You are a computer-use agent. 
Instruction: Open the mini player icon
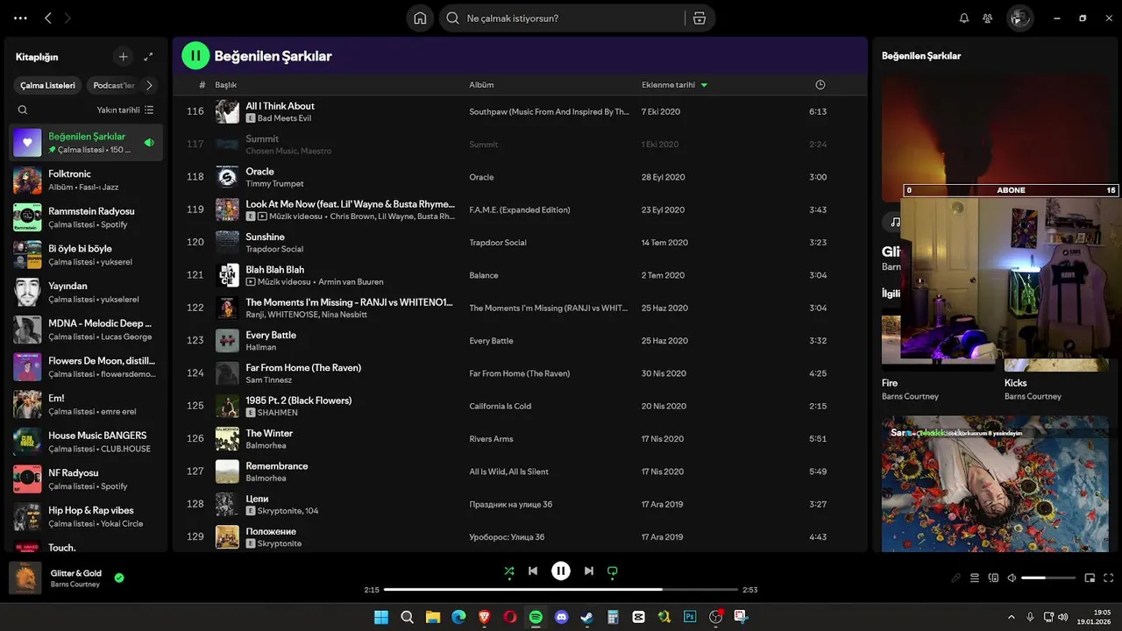coord(1090,578)
